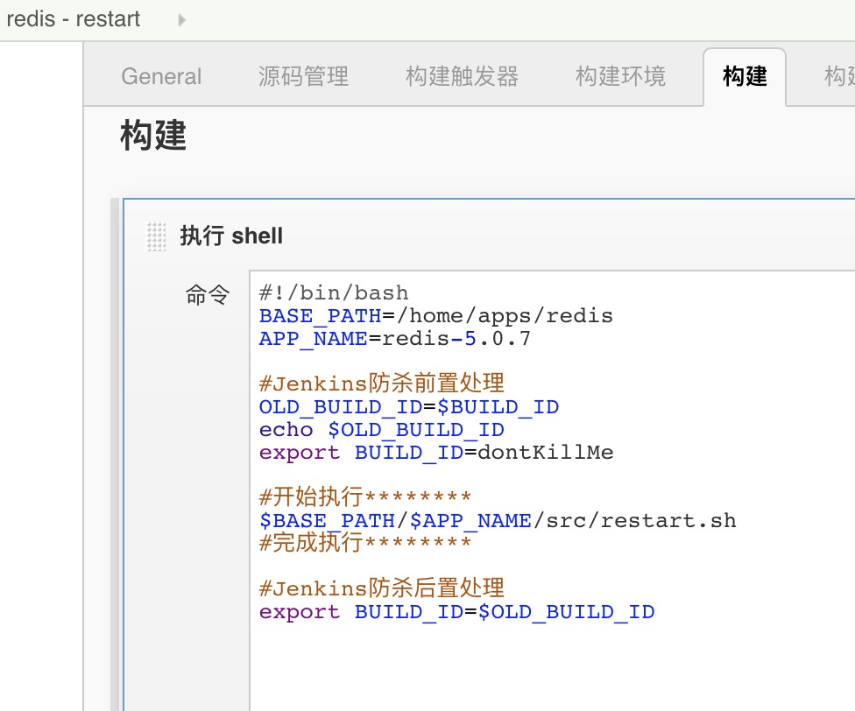Click the #Jenkins防杀前置处理 comment line
The image size is (855, 711).
(382, 384)
